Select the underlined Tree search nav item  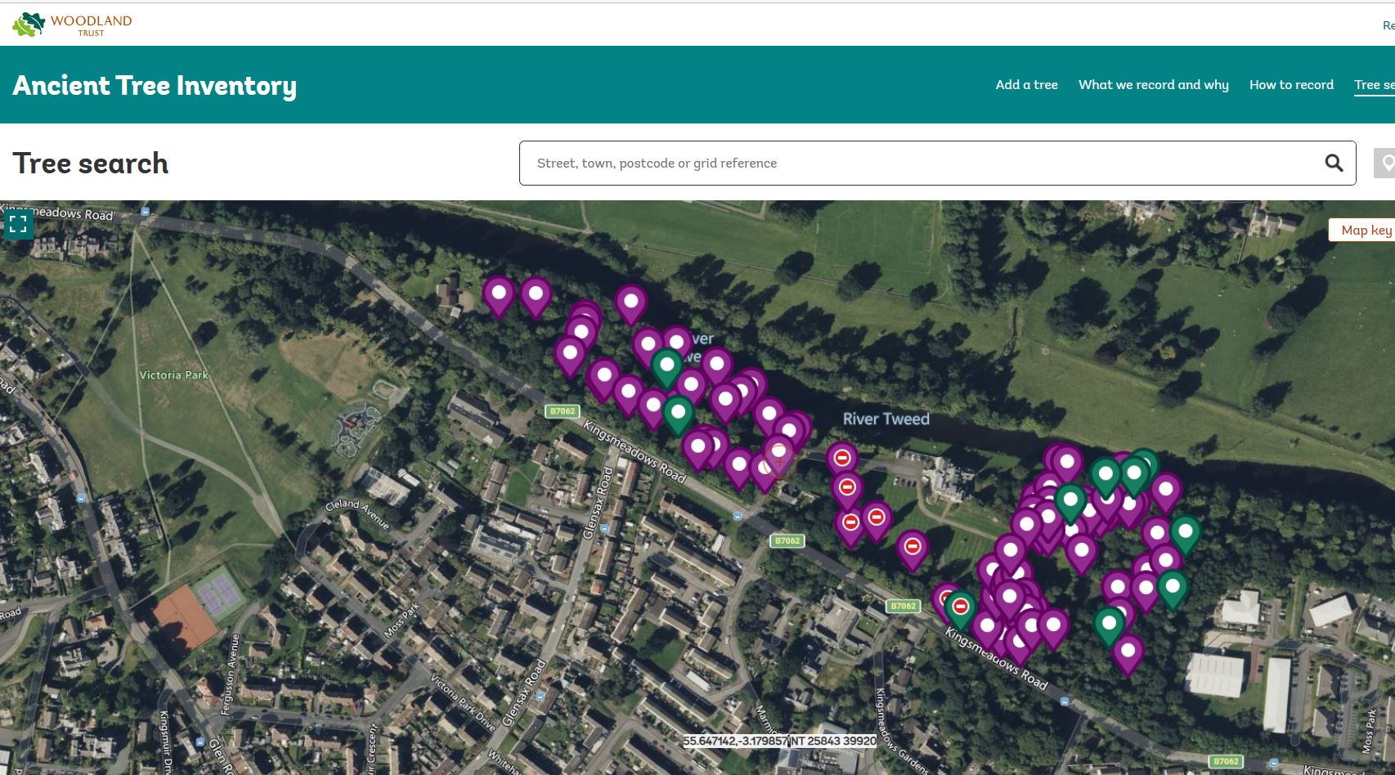[1374, 85]
